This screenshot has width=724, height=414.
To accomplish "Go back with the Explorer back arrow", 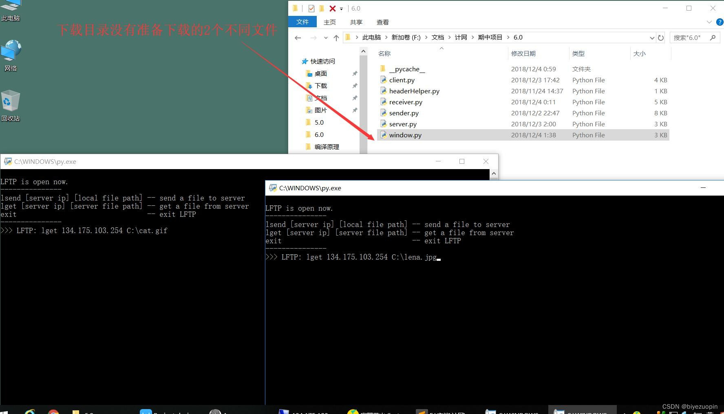I will point(298,37).
